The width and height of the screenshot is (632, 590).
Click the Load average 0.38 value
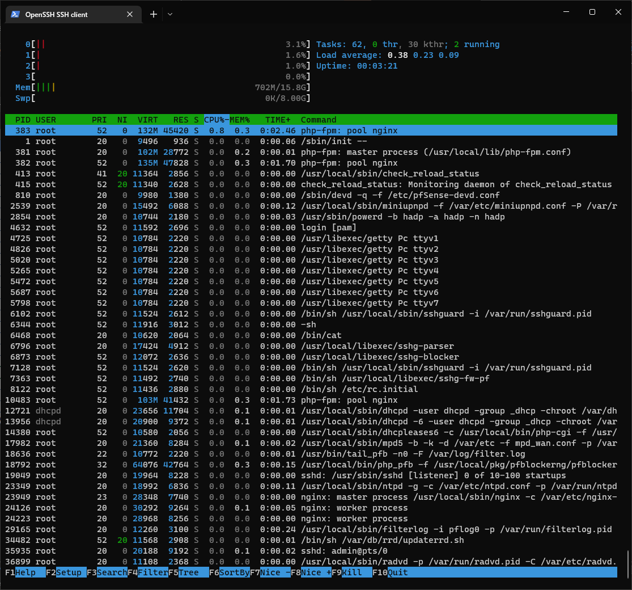coord(398,55)
